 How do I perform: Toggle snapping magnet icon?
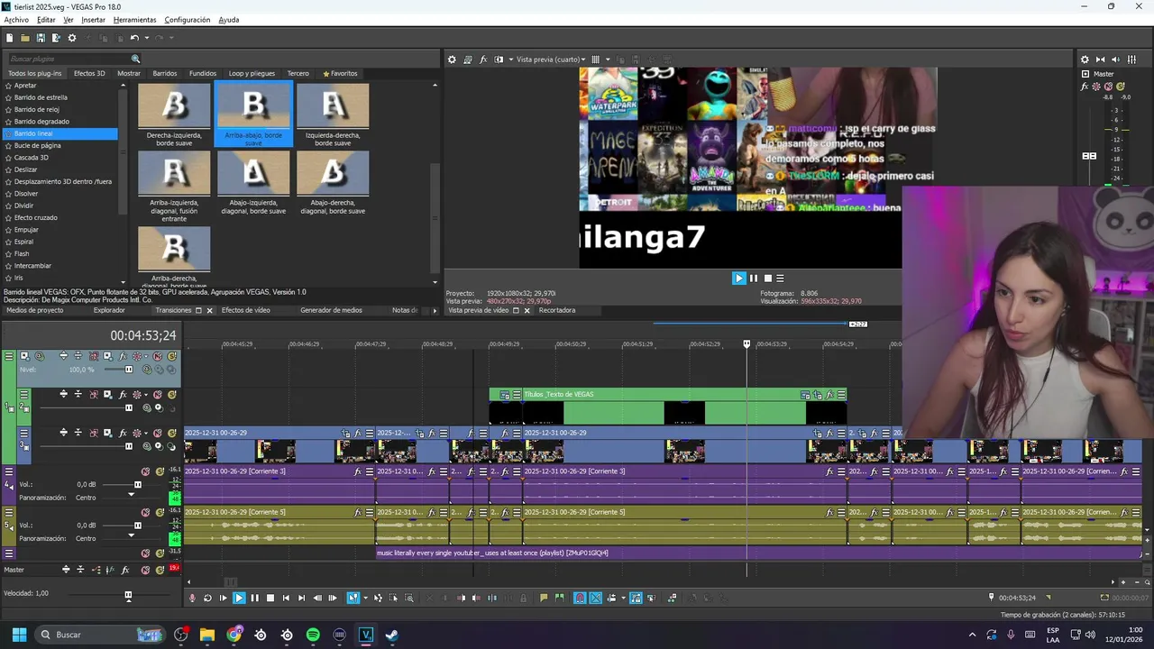pyautogui.click(x=581, y=598)
